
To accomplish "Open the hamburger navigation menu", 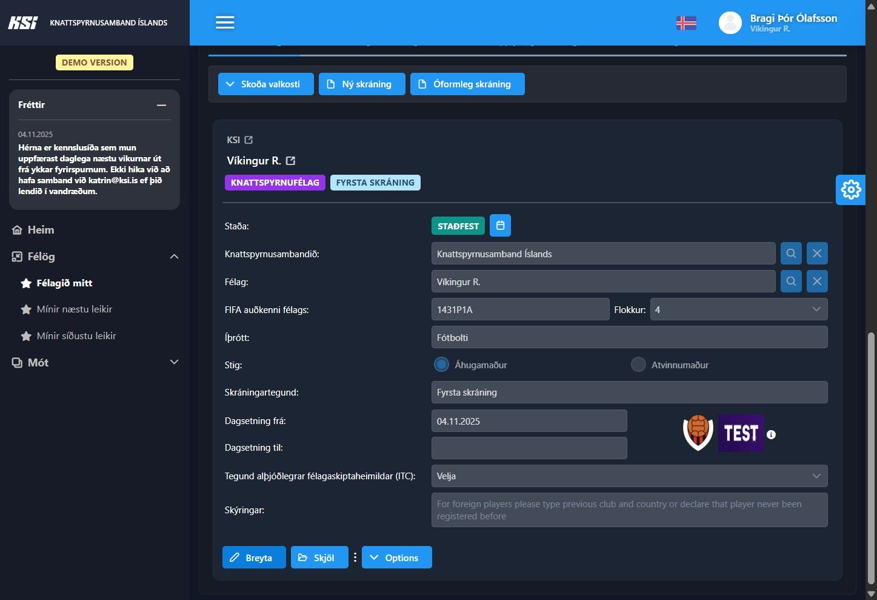I will pos(225,22).
